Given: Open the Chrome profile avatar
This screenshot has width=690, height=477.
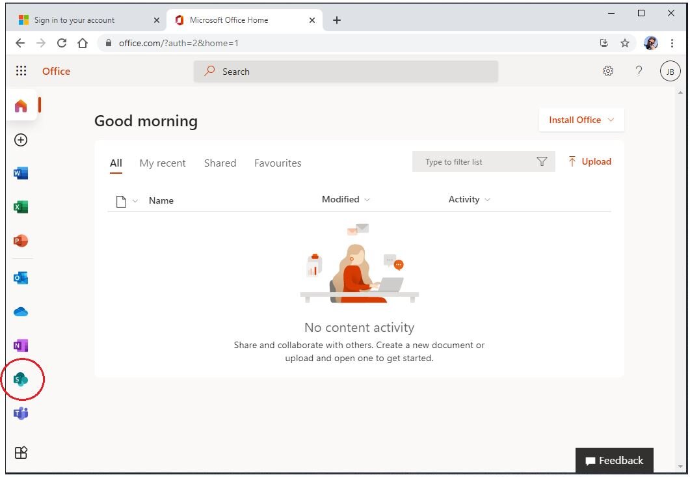Looking at the screenshot, I should coord(650,43).
